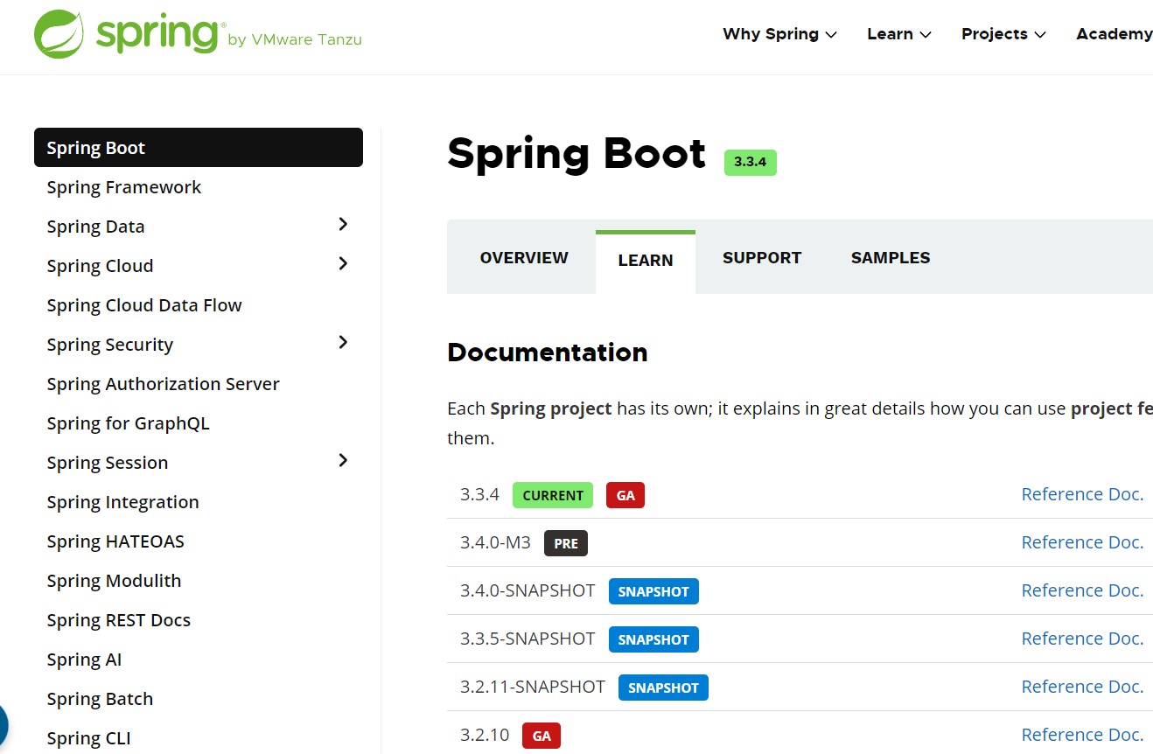
Task: Open Reference Doc. for 3.2.10
Action: point(1082,735)
